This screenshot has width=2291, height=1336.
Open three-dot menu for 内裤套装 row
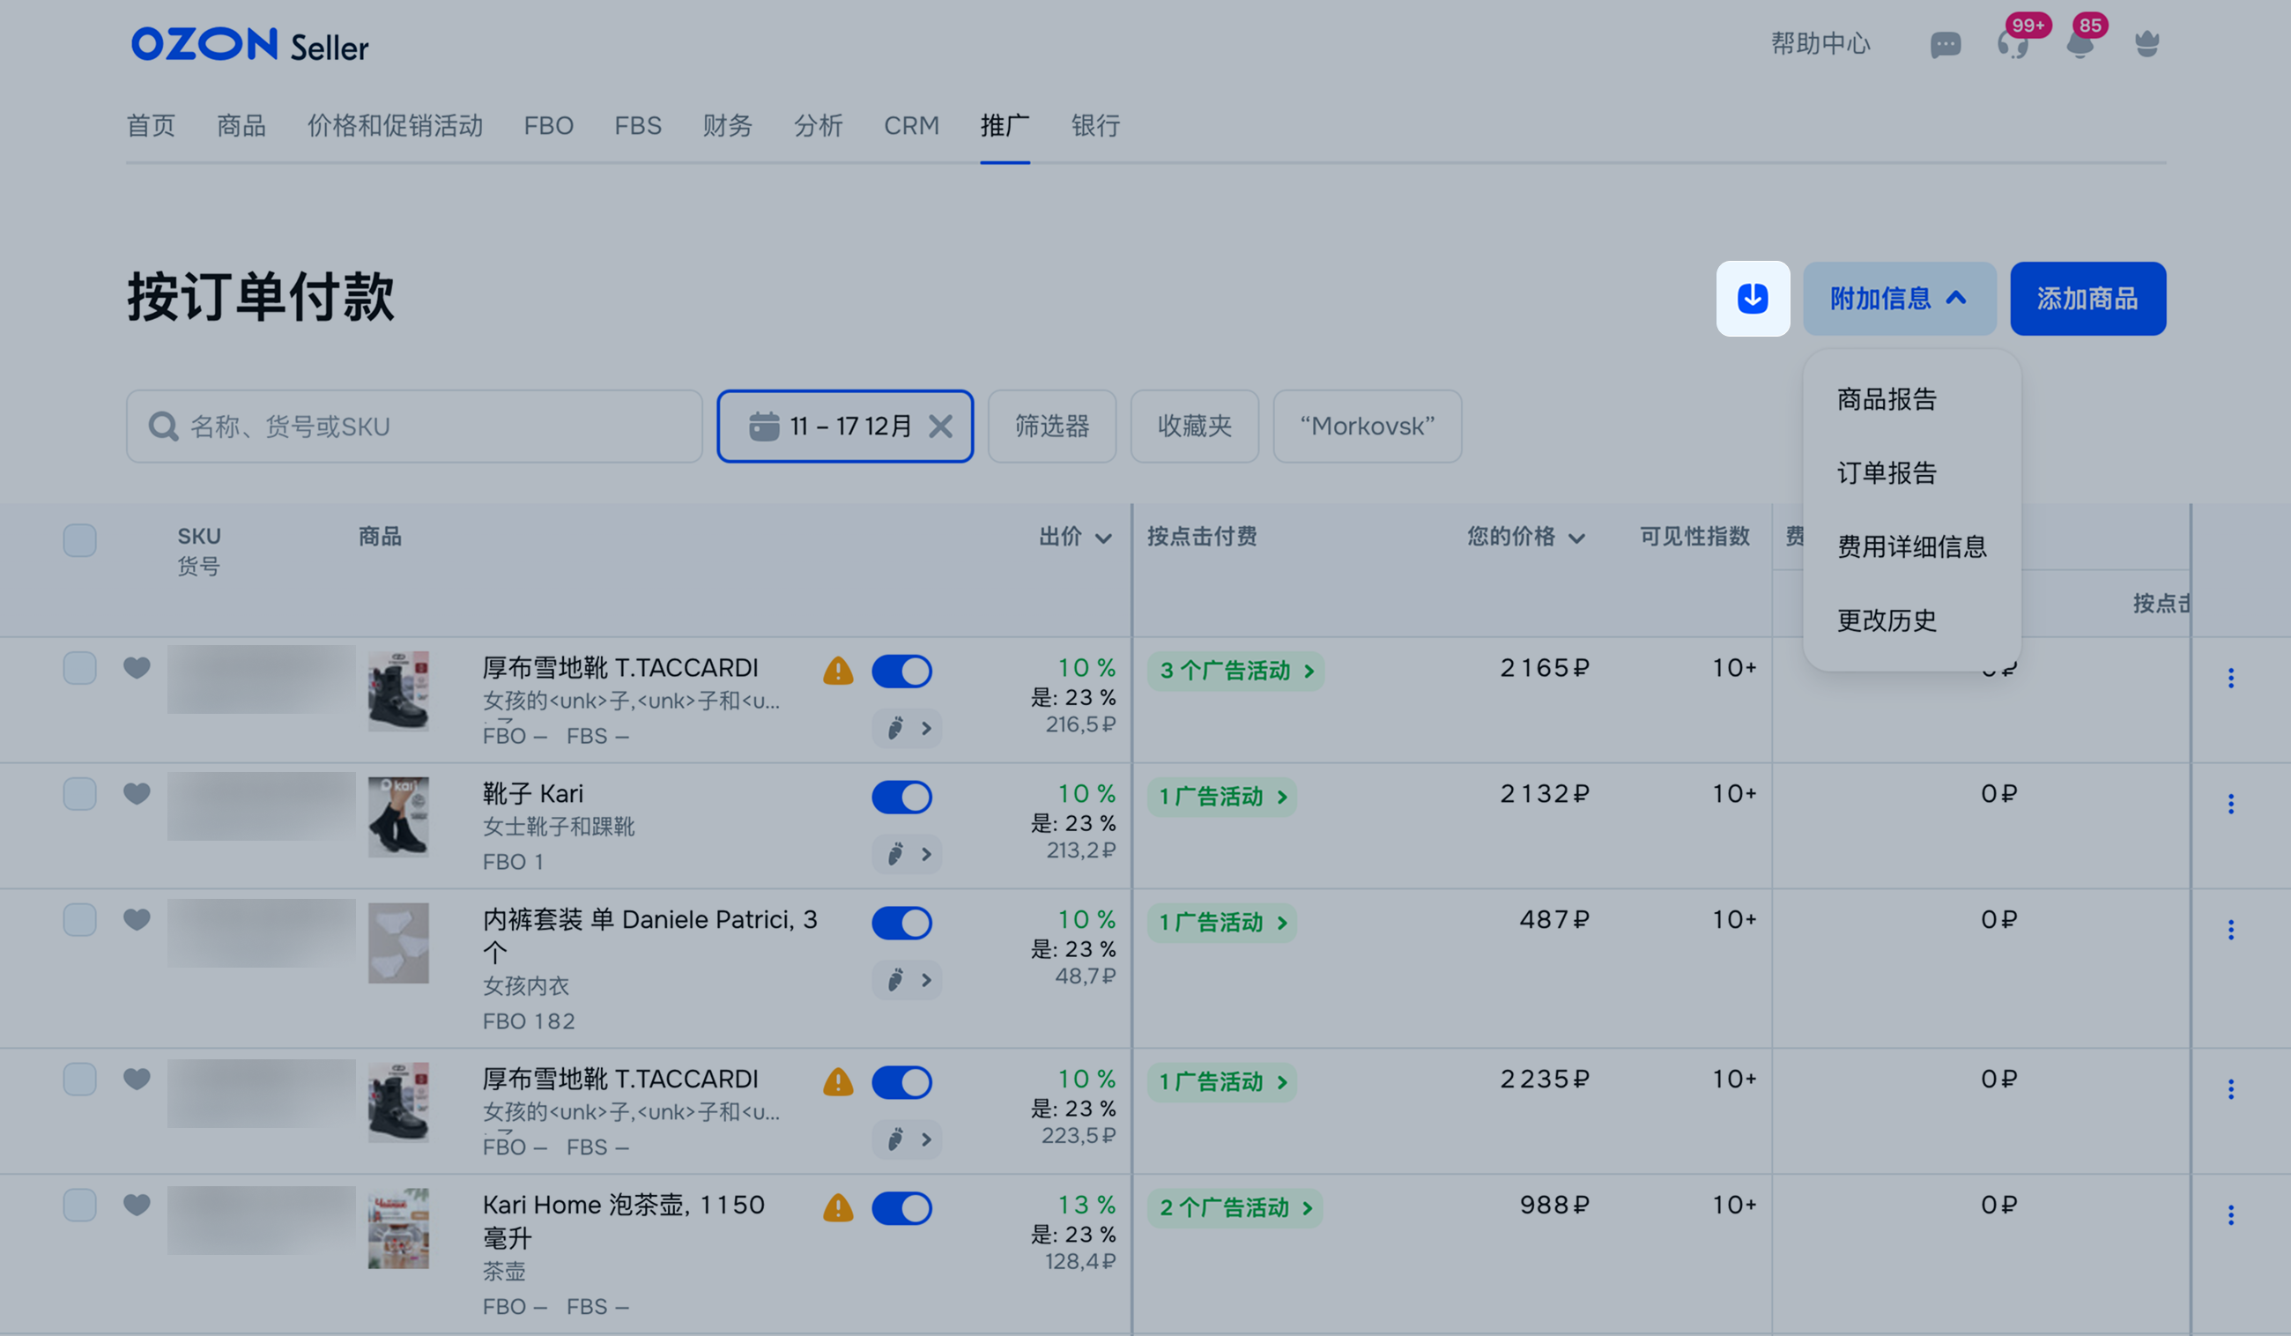2230,930
